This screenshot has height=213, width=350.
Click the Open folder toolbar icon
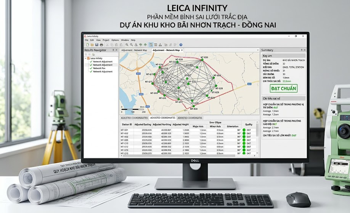(92, 45)
